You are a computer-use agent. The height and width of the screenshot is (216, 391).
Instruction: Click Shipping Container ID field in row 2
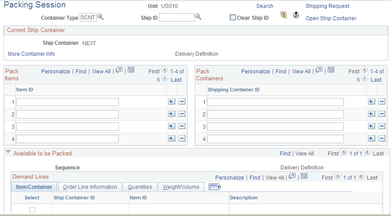[276, 114]
